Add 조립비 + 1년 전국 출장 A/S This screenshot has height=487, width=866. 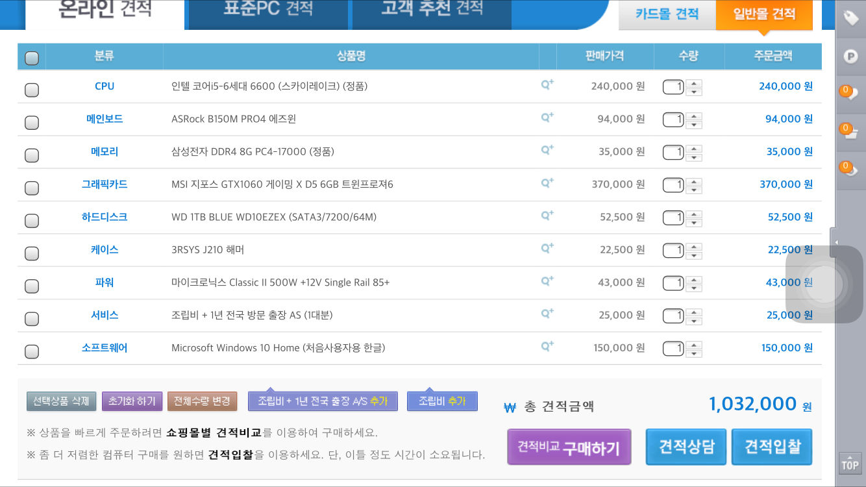[x=323, y=401]
